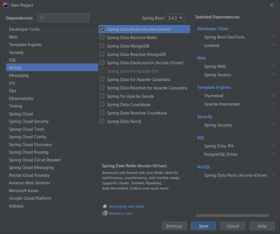
Task: Select Spring Cloud Security category
Action: click(x=52, y=121)
